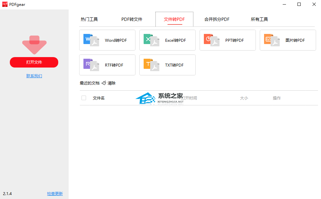The height and width of the screenshot is (199, 321).
Task: Select the active 文件转PDF tab
Action: 174,19
